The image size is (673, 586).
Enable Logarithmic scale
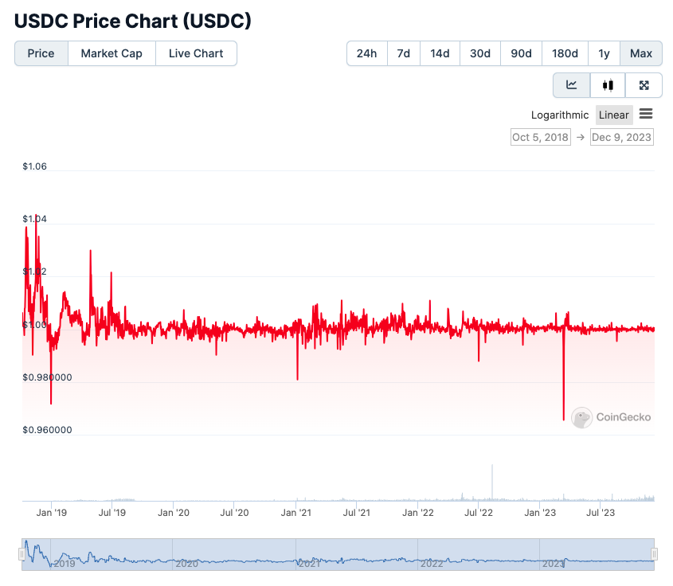point(560,115)
